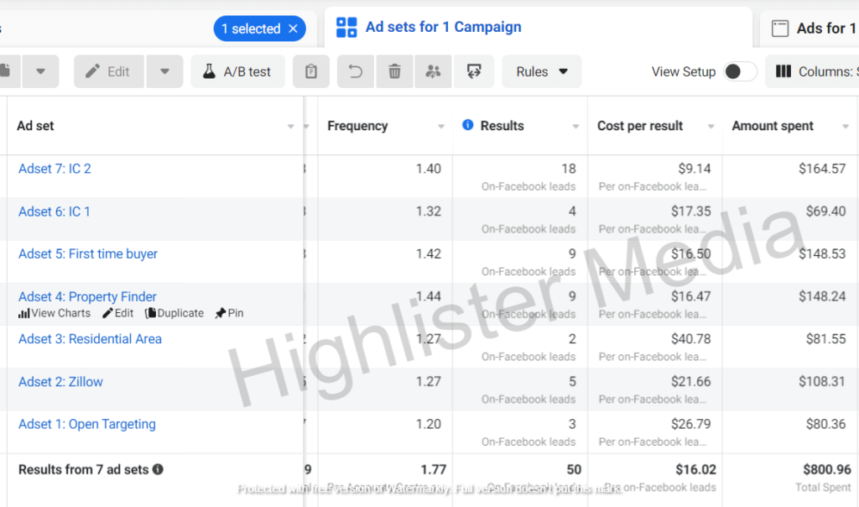Select the 1.20 frequency for Adset 1
This screenshot has height=507, width=859.
pyautogui.click(x=429, y=424)
